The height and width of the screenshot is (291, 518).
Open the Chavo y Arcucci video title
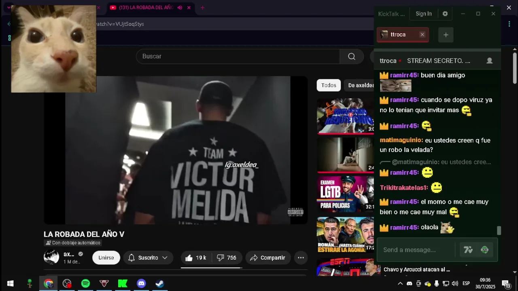tap(417, 270)
